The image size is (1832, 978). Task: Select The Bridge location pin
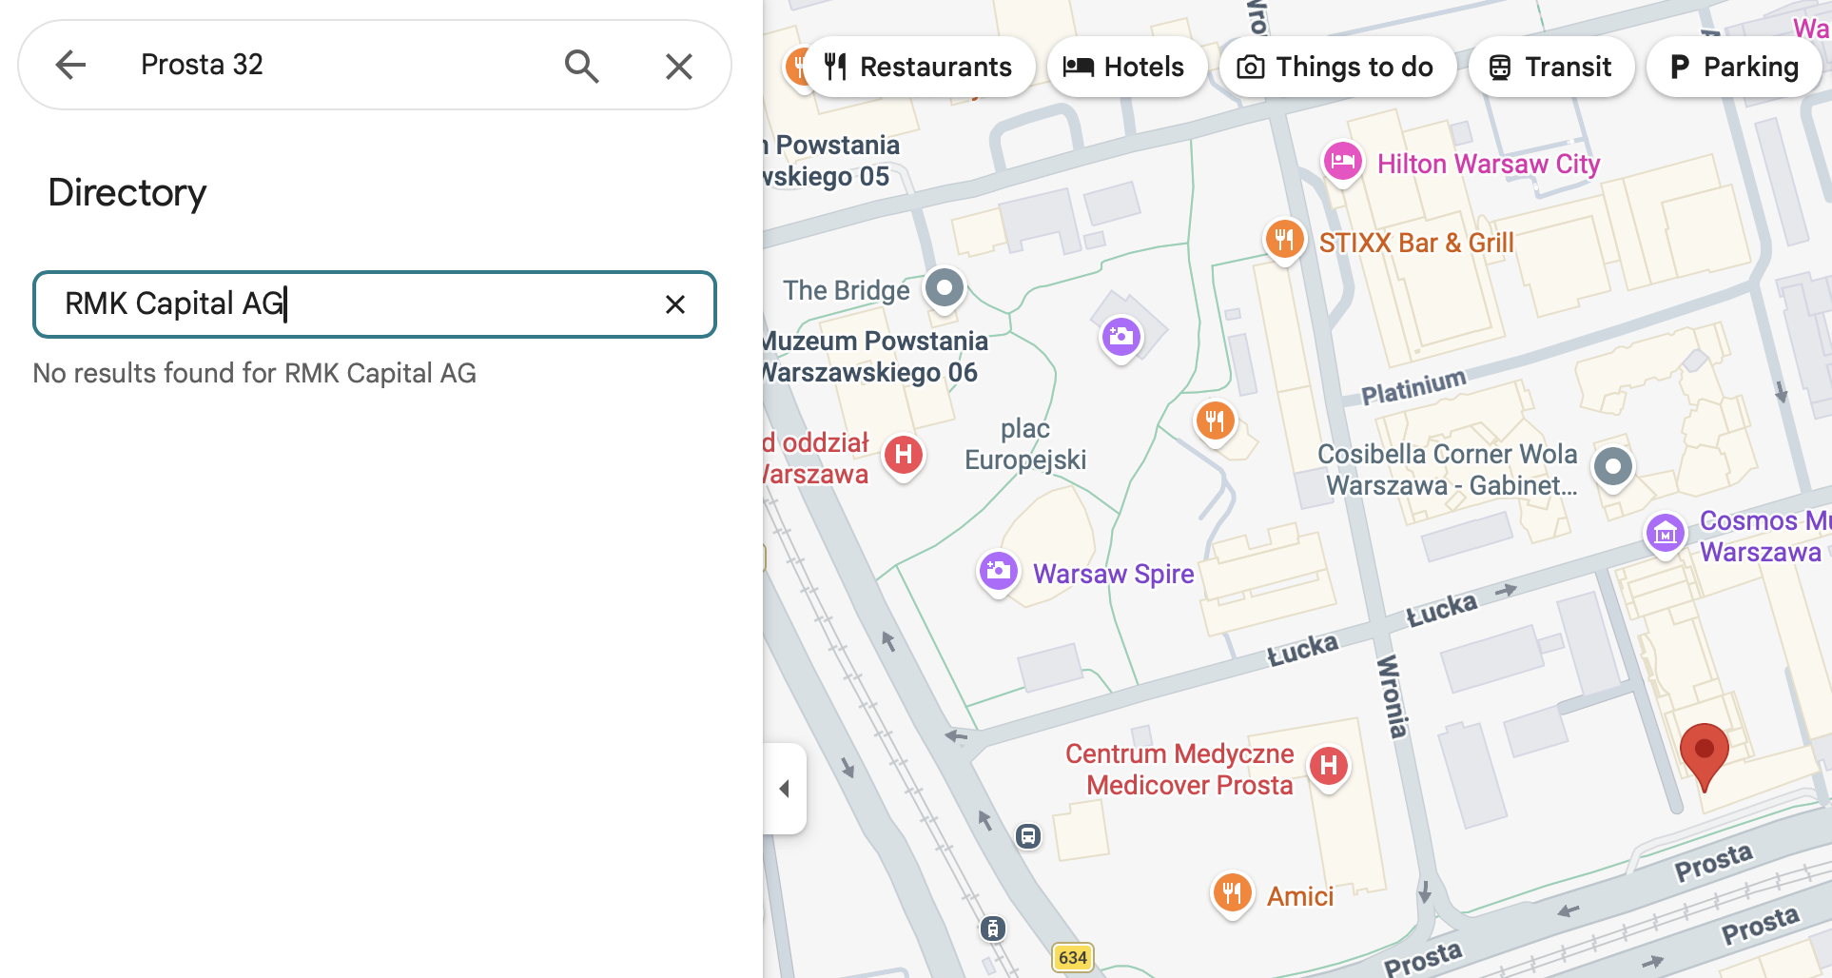945,287
